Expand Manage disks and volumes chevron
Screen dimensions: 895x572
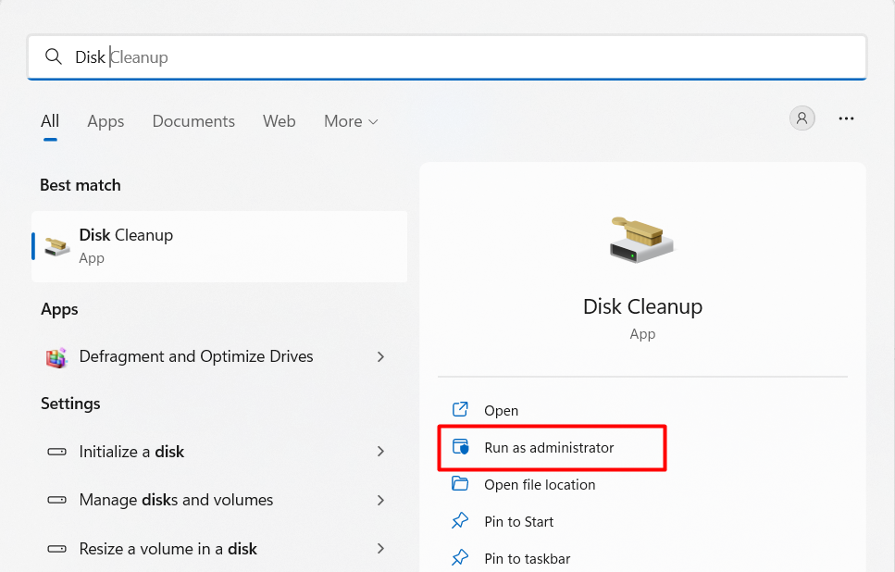(x=380, y=500)
